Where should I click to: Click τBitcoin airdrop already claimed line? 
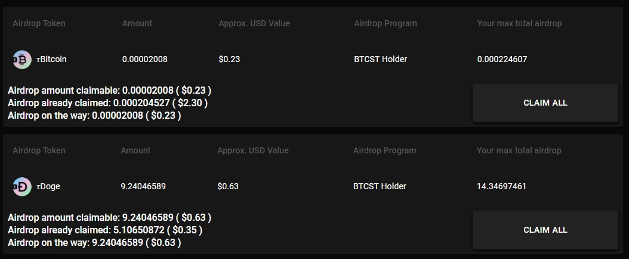point(107,103)
